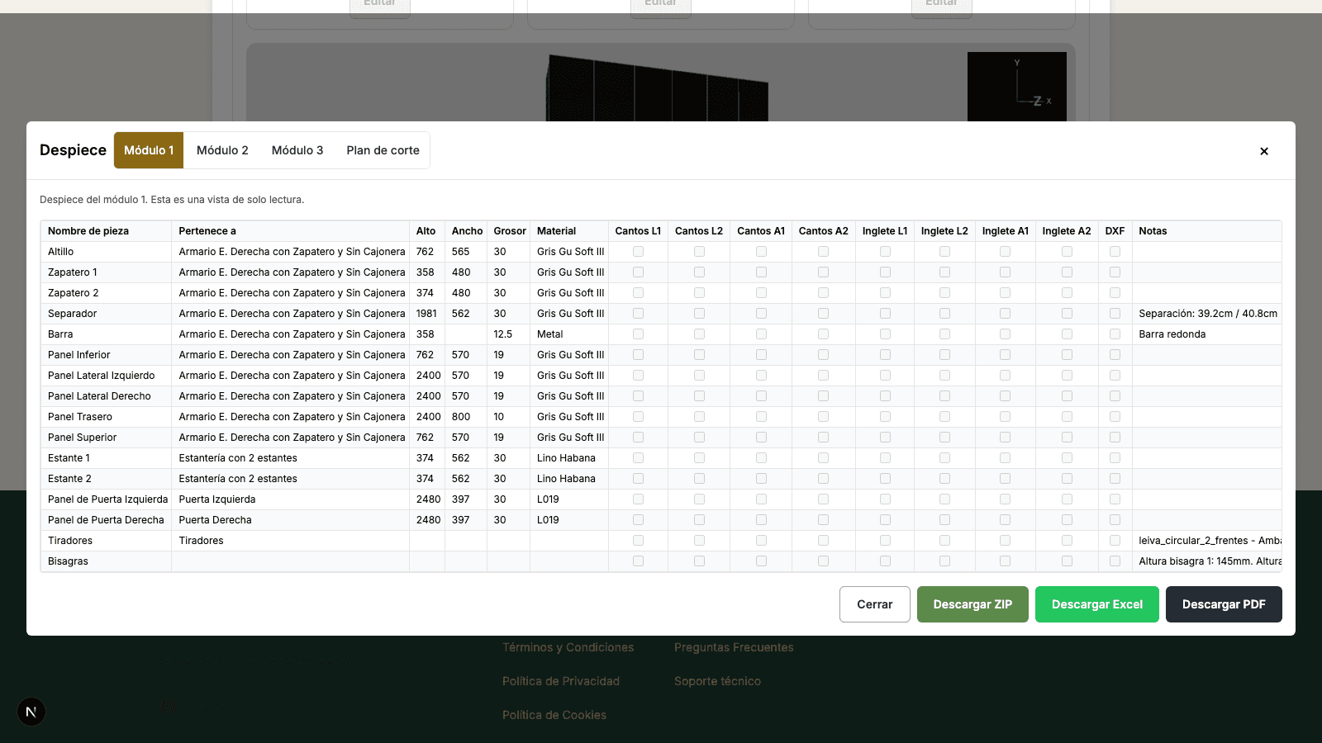This screenshot has height=743, width=1322.
Task: Click the Separación: 39.2cm / 40.8cm note
Action: click(1207, 314)
